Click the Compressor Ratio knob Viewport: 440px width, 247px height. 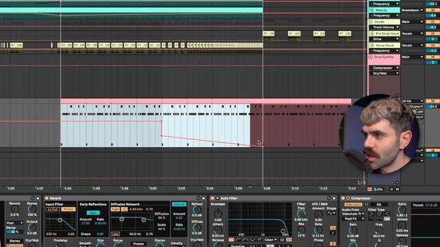[401, 209]
